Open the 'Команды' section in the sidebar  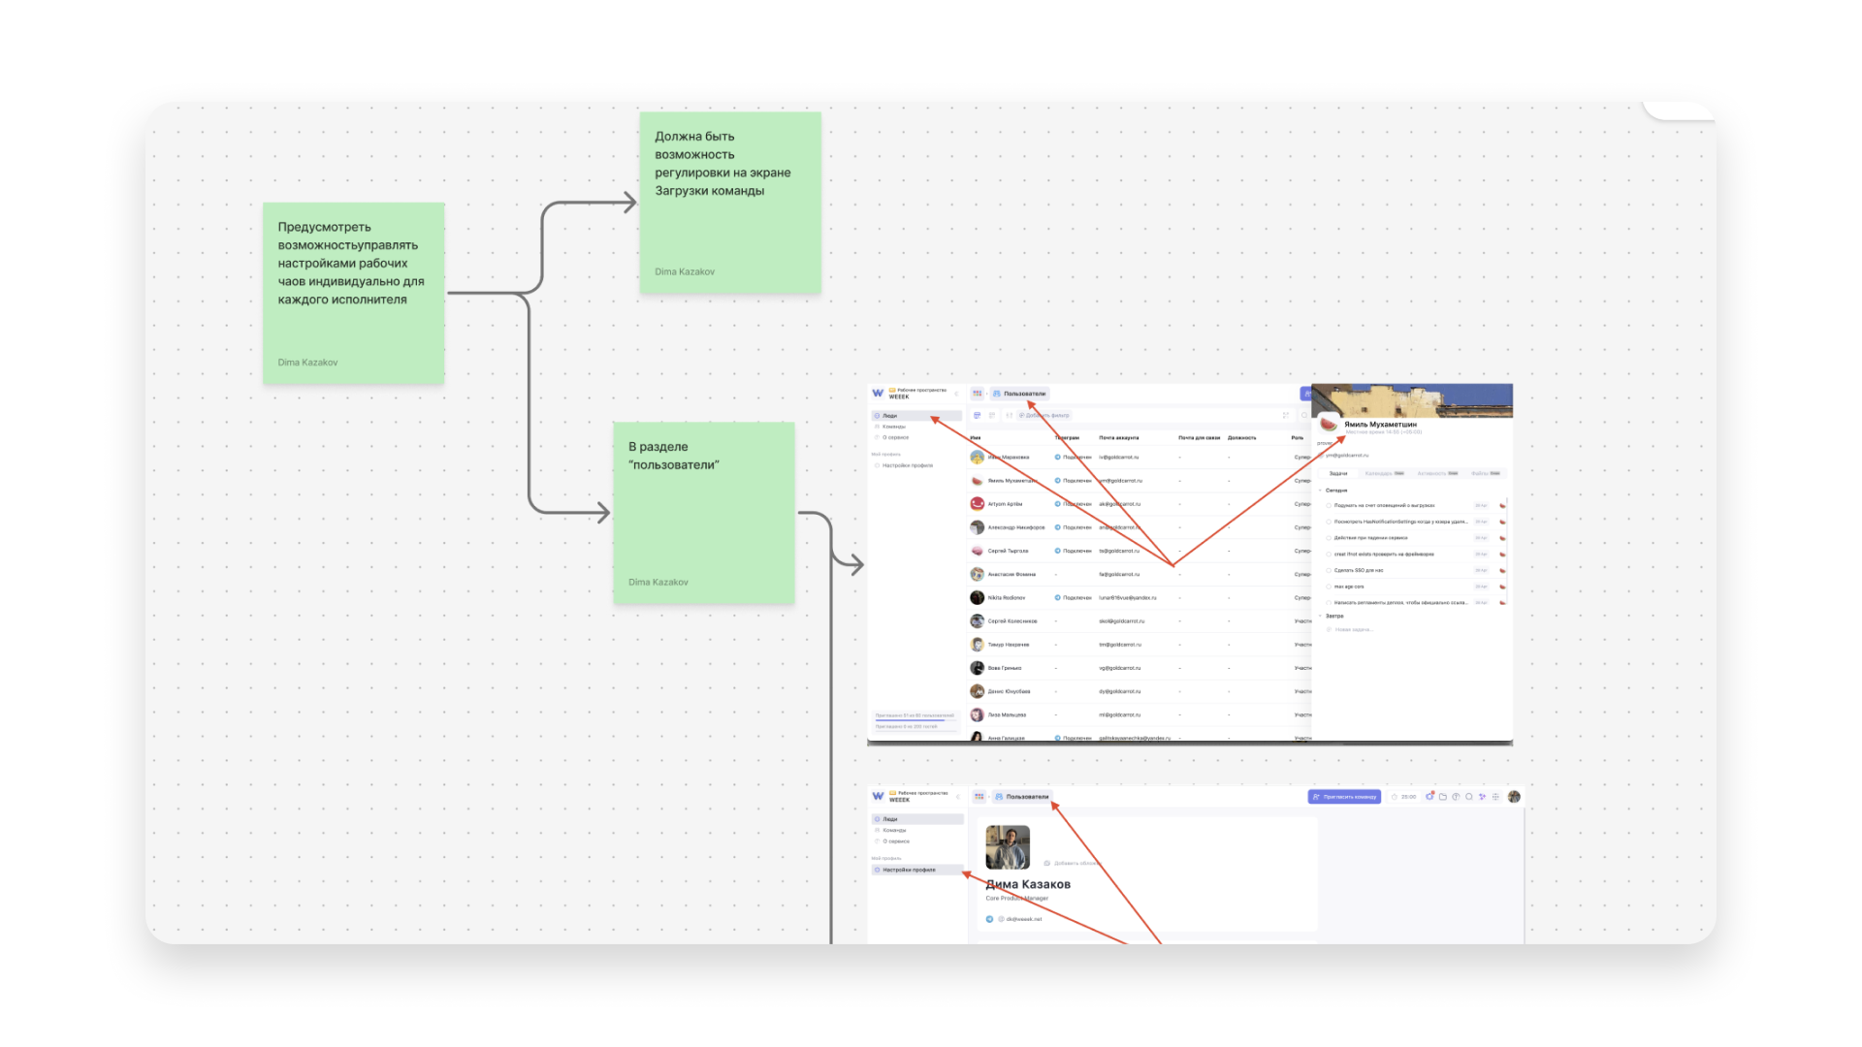(894, 427)
